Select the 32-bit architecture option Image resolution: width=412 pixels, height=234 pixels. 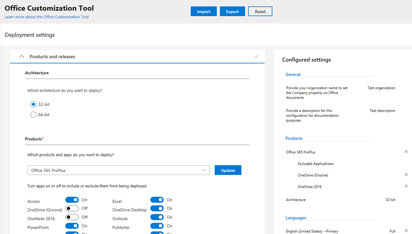click(x=33, y=104)
